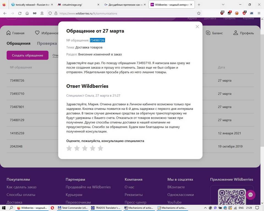
Task: Show hidden system tray icons
Action: click(x=205, y=208)
